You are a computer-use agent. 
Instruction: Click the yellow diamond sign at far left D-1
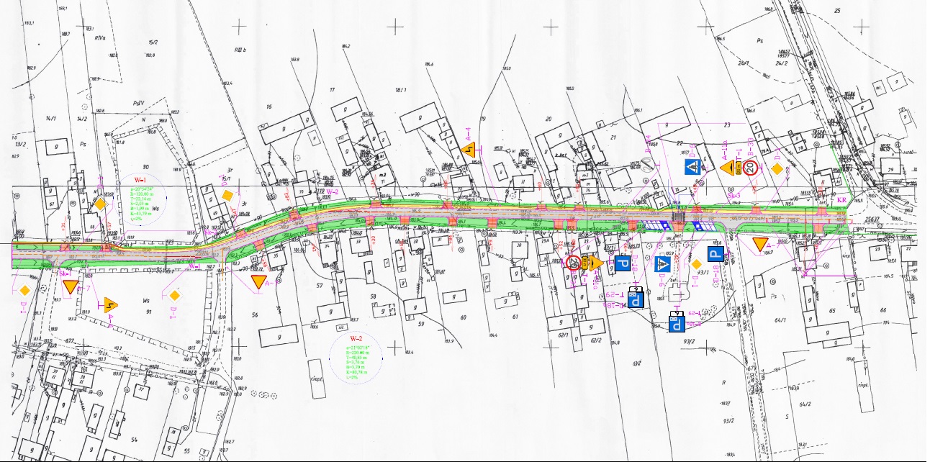point(24,291)
